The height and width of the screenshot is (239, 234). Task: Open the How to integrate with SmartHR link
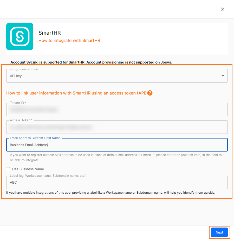tap(69, 41)
